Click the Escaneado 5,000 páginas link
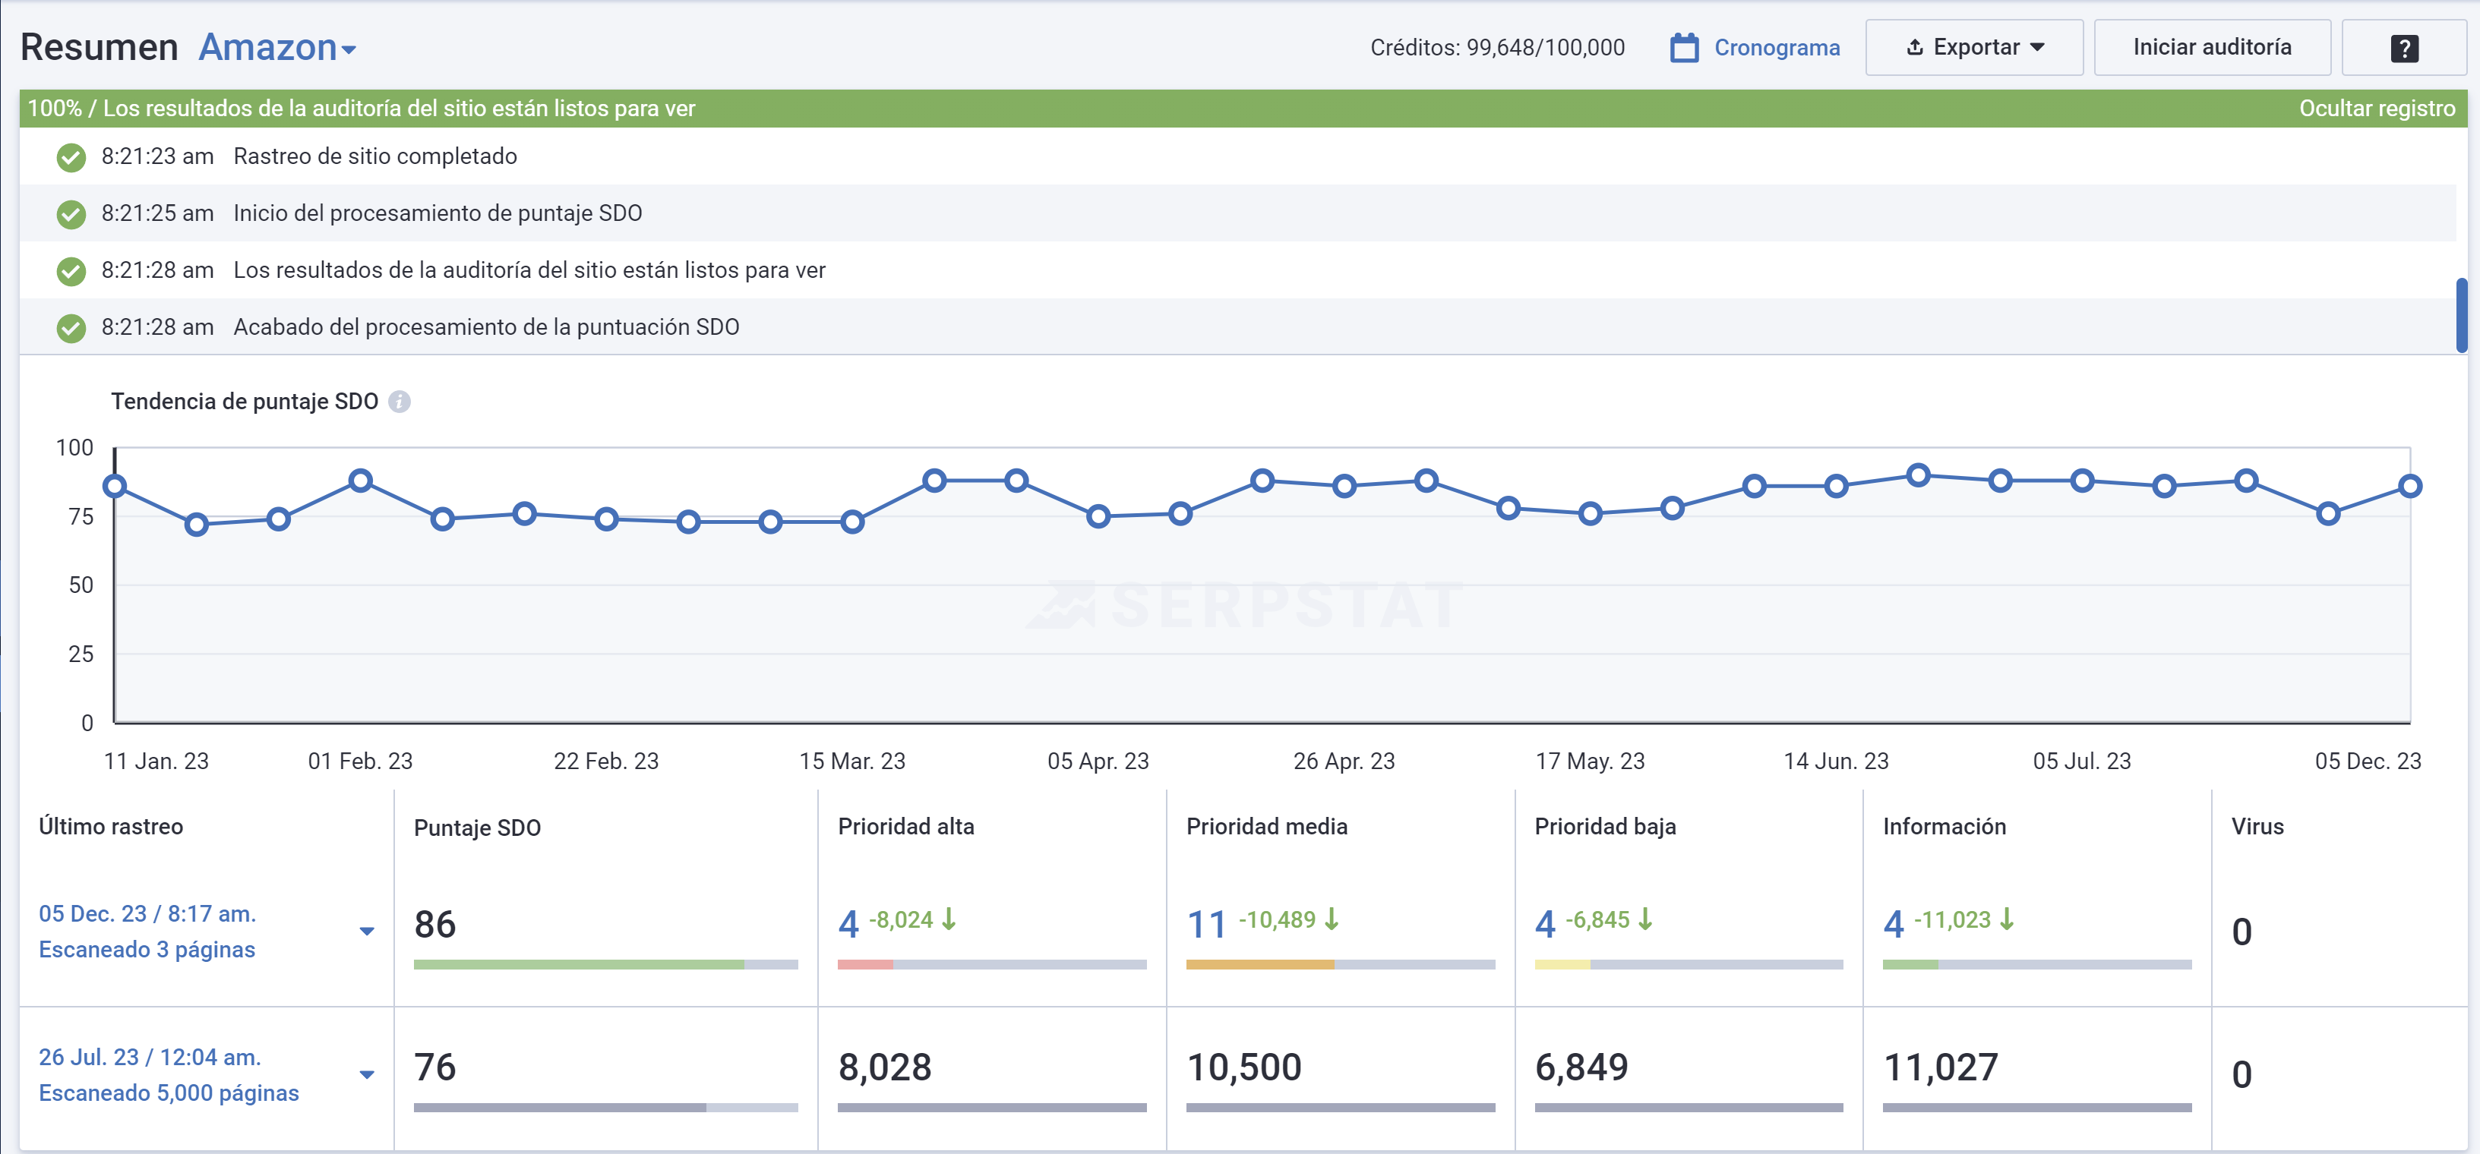 [169, 1093]
